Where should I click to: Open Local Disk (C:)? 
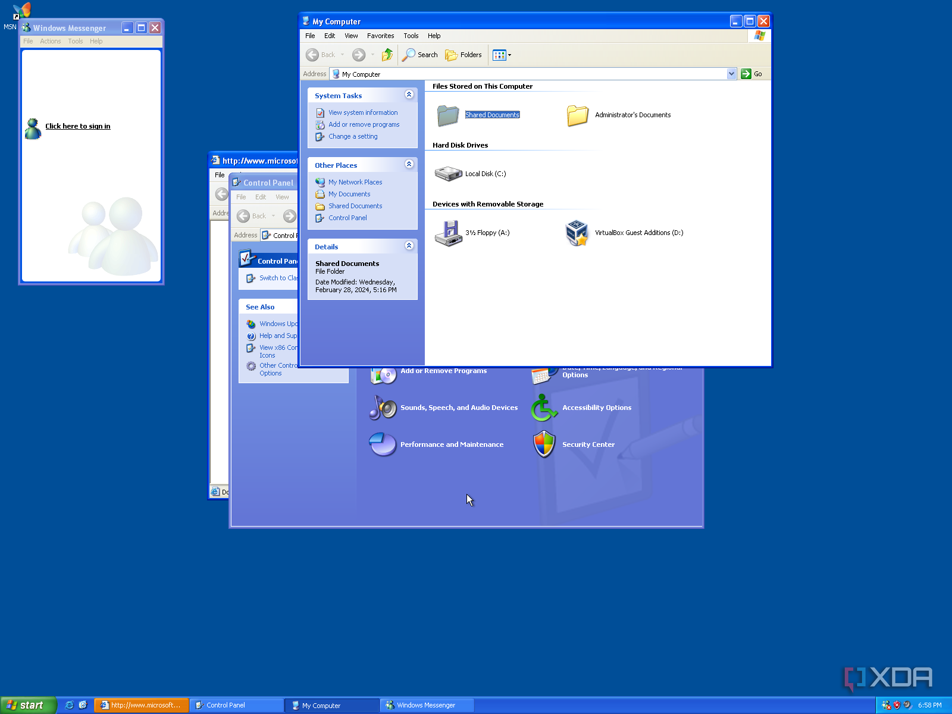[485, 174]
